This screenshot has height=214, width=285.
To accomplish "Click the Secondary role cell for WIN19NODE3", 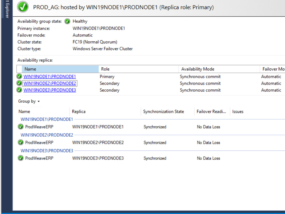I will coord(109,90).
